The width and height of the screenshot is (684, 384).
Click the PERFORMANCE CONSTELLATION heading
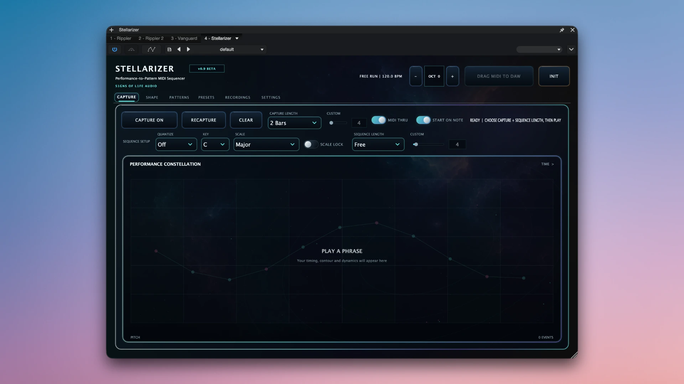click(x=165, y=164)
